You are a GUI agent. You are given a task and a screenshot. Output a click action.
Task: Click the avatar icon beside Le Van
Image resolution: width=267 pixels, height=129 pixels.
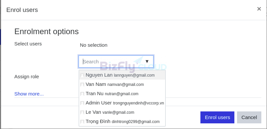click(82, 112)
